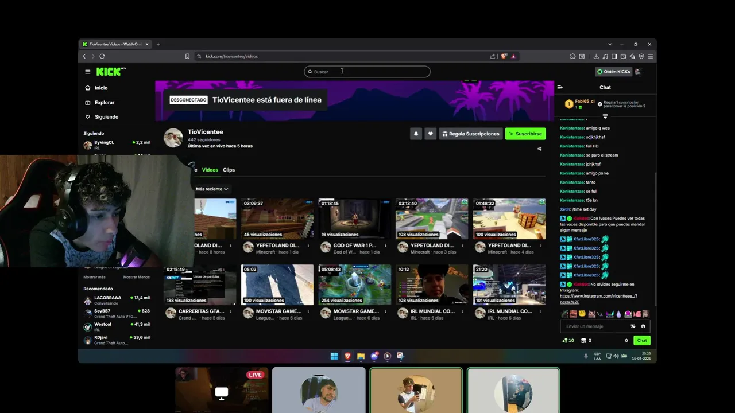Viewport: 735px width, 413px height.
Task: Open the CARRERITAS GTA video title
Action: pos(202,311)
